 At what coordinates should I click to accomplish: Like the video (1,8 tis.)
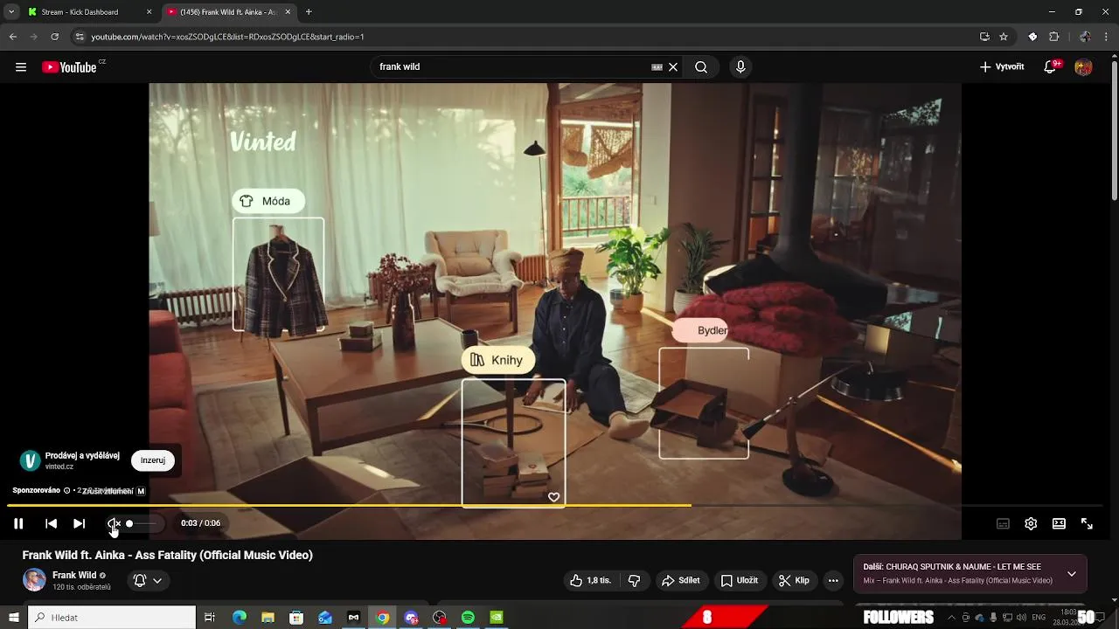click(590, 580)
